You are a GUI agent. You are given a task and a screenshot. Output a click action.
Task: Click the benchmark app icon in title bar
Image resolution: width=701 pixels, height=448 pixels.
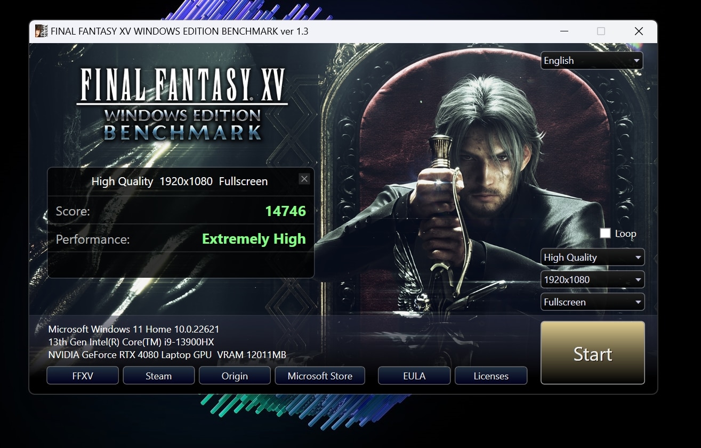point(42,31)
